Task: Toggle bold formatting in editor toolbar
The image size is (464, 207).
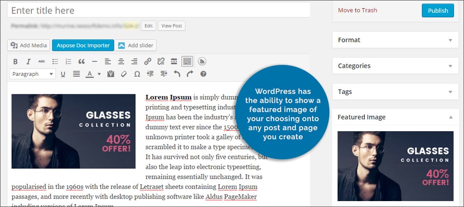Action: pos(15,62)
